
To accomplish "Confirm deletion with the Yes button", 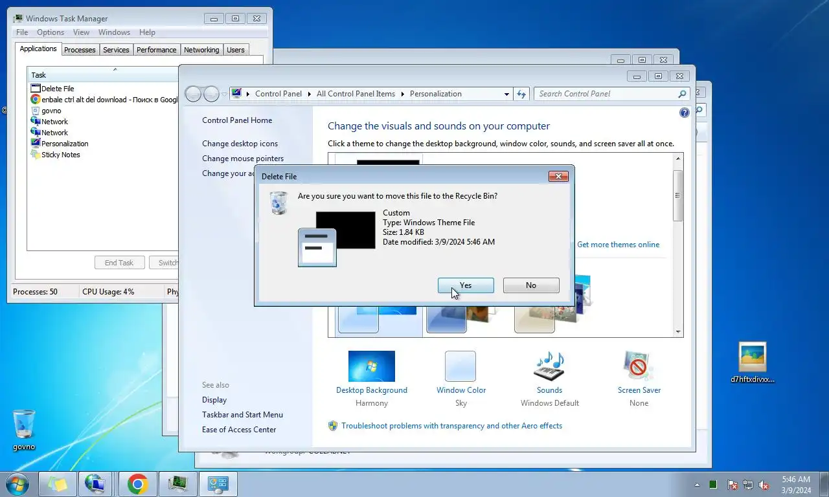I will 466,285.
